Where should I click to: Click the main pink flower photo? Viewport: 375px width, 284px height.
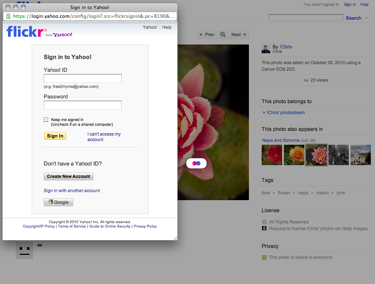pos(213,122)
